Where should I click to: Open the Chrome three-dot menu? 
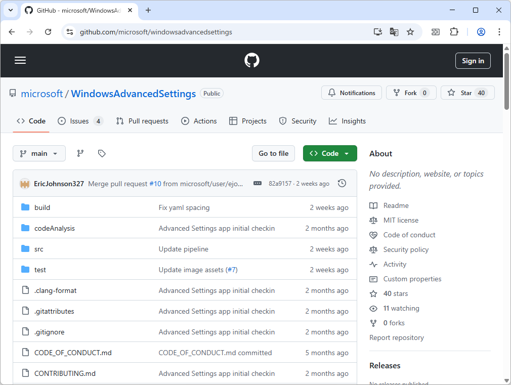tap(499, 31)
